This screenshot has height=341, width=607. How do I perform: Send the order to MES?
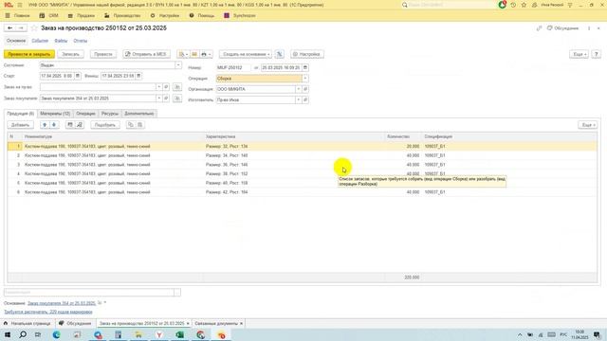point(146,54)
